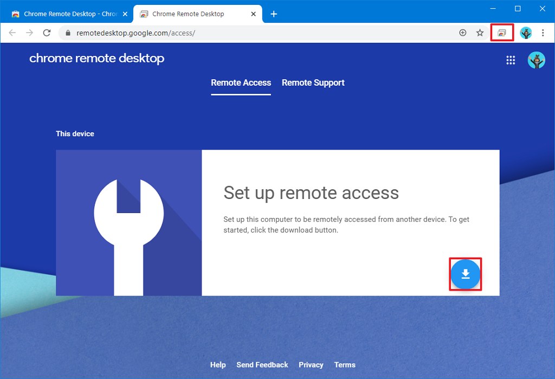Viewport: 555px width, 379px height.
Task: Open the Google account avatar on page
Action: pos(536,60)
